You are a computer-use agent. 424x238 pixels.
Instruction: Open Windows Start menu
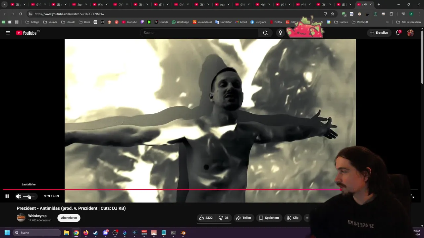(x=7, y=233)
